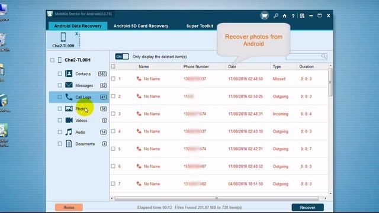The height and width of the screenshot is (213, 379).
Task: Sort by Type column header
Action: click(277, 66)
